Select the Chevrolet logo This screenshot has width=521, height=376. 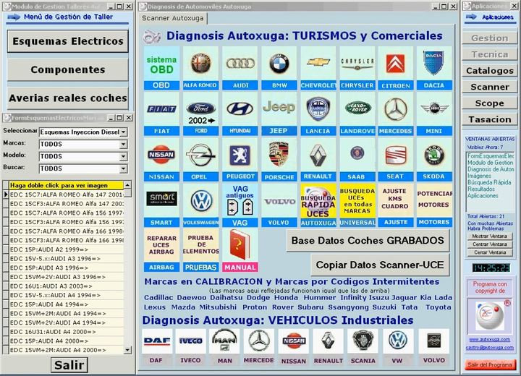click(x=318, y=64)
